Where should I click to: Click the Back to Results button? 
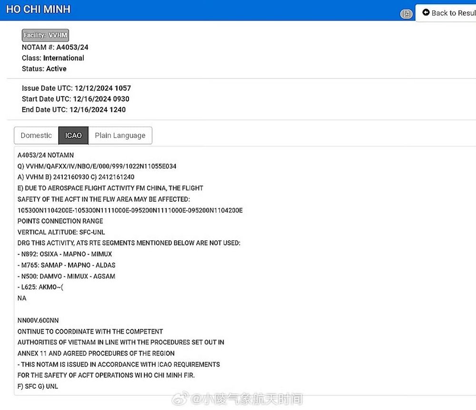click(447, 13)
